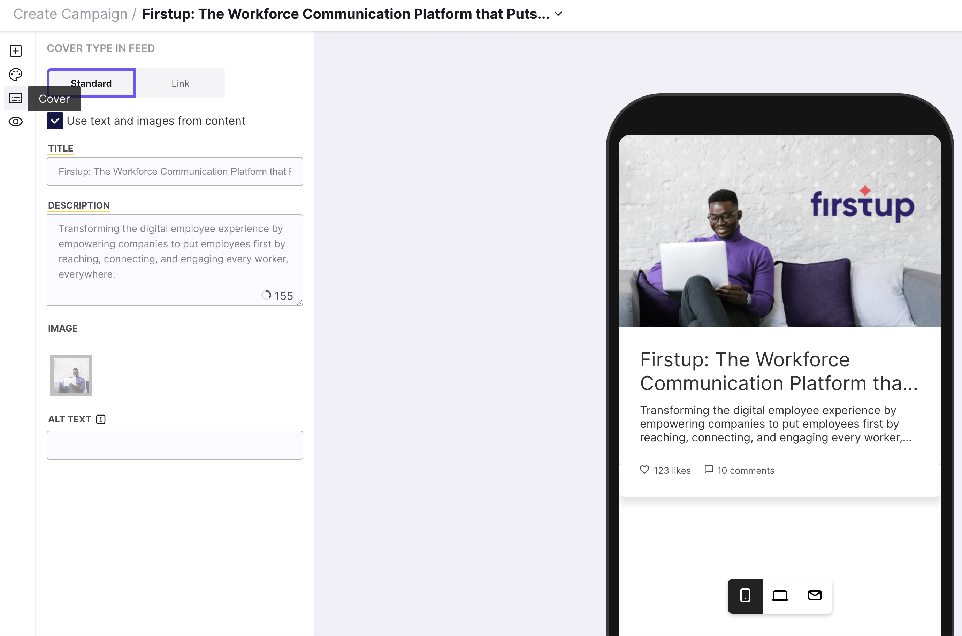Viewport: 962px width, 636px height.
Task: Click the 10 comments label
Action: click(x=746, y=470)
